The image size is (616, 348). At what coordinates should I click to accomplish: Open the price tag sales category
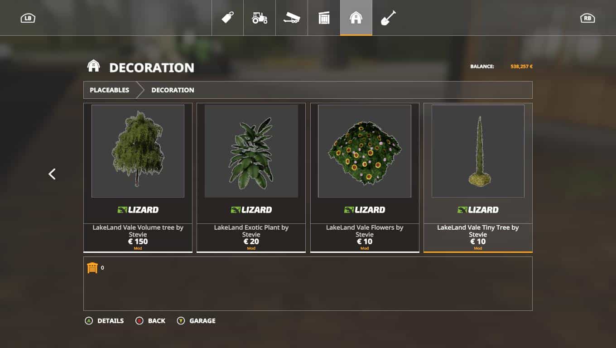227,18
